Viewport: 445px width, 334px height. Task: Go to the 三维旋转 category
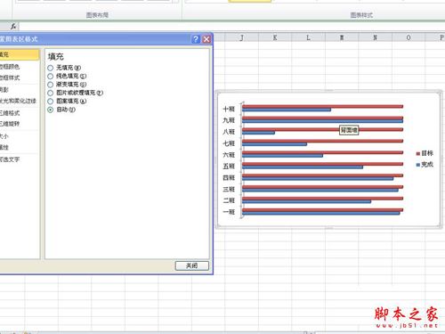click(x=10, y=124)
